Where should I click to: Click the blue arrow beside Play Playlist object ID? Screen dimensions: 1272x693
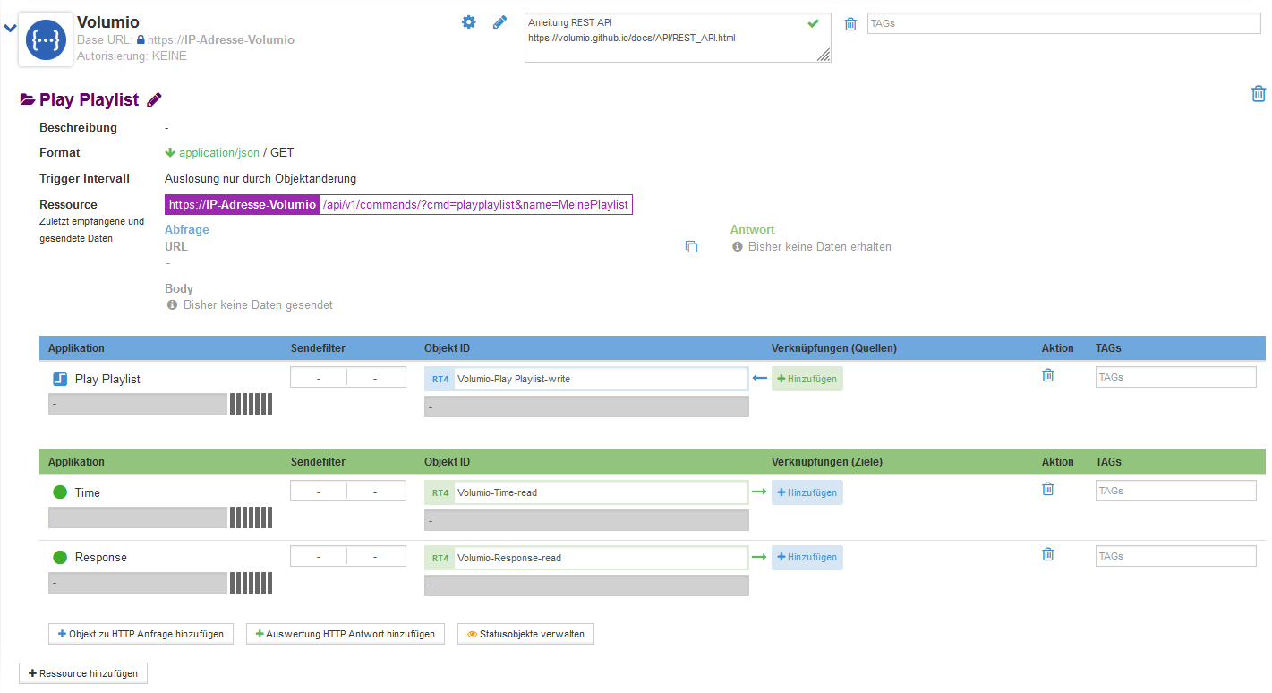pyautogui.click(x=760, y=379)
